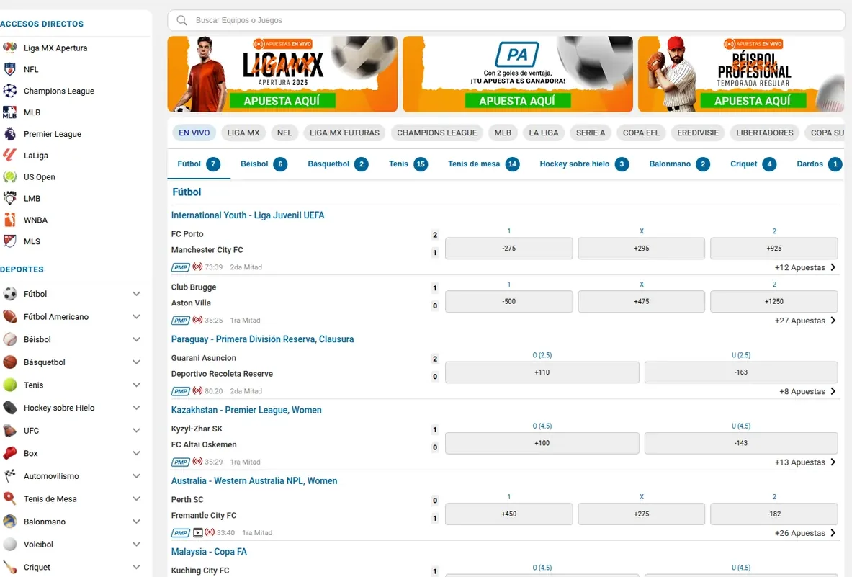Open the Tenis de mesa tab
The height and width of the screenshot is (577, 852).
coord(483,164)
